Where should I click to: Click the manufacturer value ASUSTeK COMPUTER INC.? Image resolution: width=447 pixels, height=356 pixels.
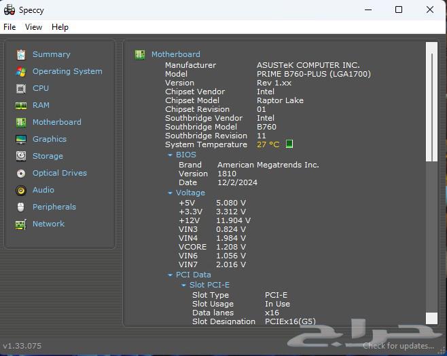308,65
